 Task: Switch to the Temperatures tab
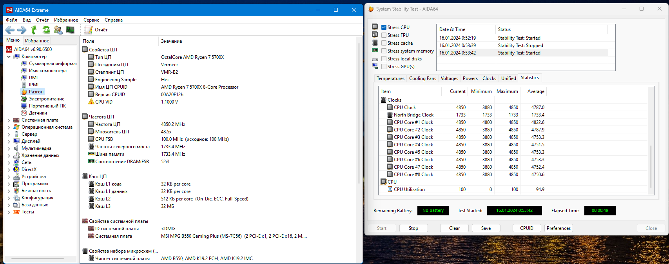click(390, 78)
